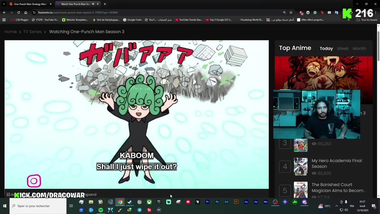Open CS6 Pluggin bookmark
Image resolution: width=380 pixels, height=214 pixels.
[x=20, y=20]
